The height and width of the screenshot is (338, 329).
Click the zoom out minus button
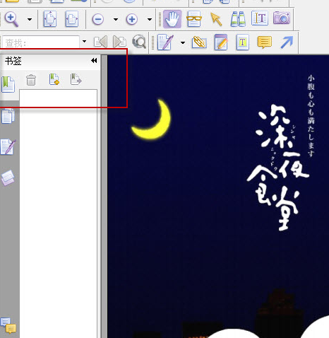(98, 19)
